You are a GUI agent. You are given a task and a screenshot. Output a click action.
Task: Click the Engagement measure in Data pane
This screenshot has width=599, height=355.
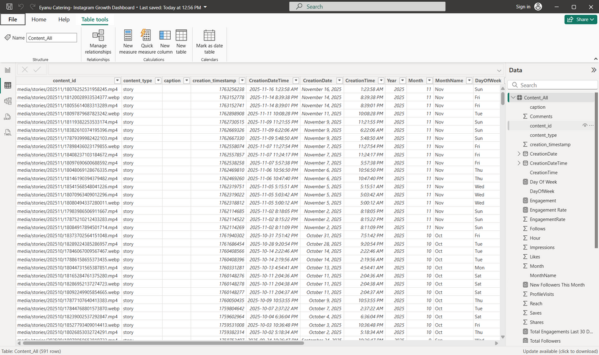pos(543,200)
